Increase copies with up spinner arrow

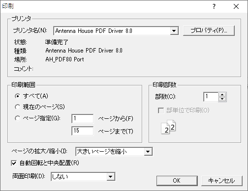click(x=222, y=95)
